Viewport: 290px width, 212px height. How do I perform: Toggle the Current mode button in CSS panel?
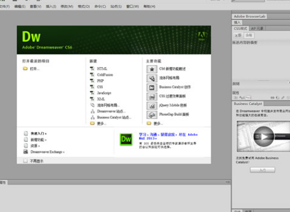tap(249, 35)
